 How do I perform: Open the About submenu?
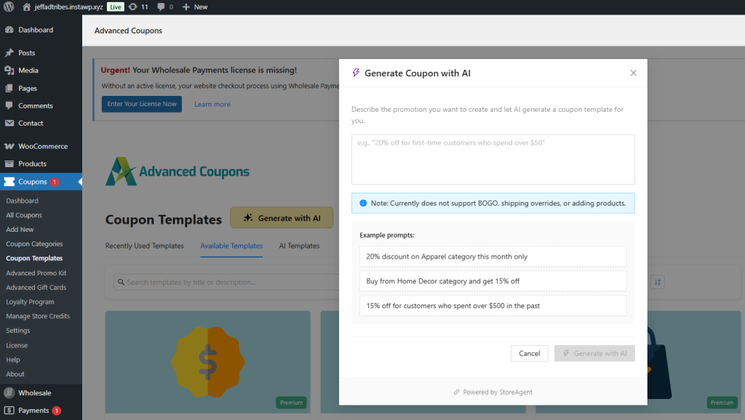[x=15, y=374]
